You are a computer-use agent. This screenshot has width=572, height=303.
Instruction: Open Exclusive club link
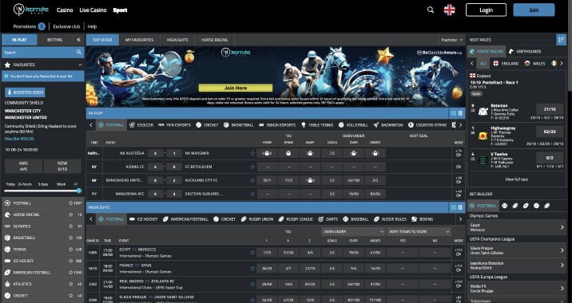pyautogui.click(x=66, y=26)
